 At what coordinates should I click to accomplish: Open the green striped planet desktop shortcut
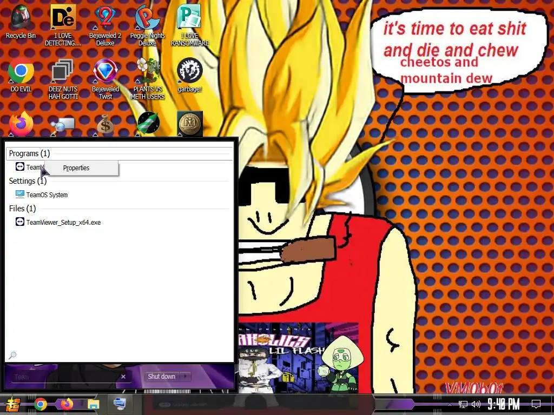[148, 124]
